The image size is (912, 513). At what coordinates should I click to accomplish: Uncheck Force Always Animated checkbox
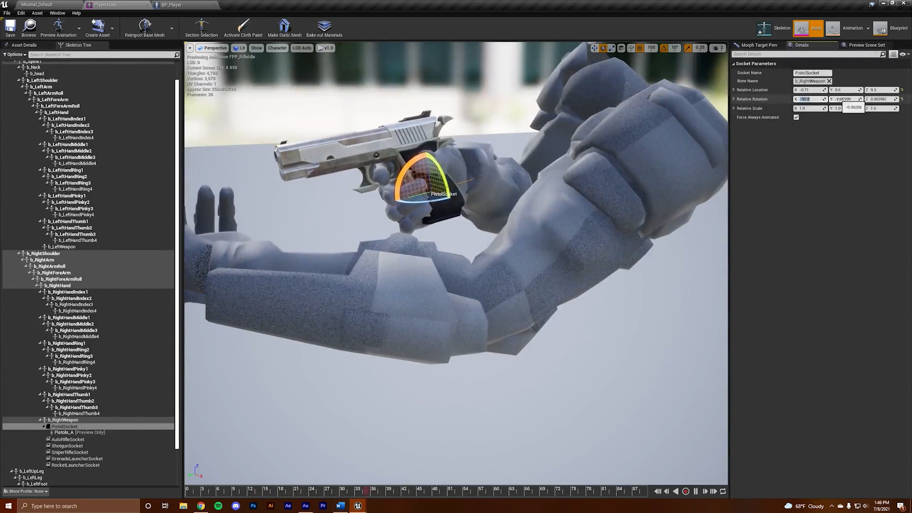coord(796,117)
